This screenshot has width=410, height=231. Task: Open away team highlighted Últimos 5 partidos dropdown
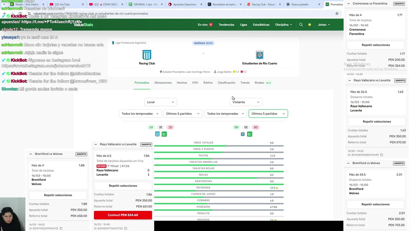pos(268,114)
